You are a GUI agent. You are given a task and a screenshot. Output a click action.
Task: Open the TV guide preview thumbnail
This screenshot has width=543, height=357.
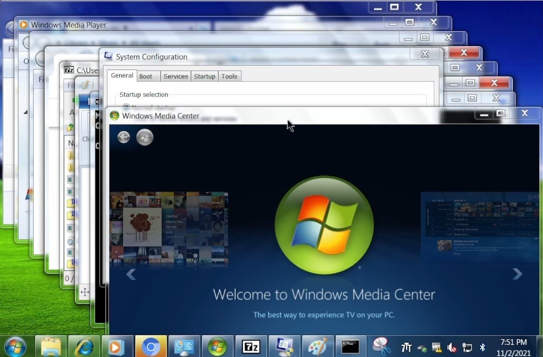pyautogui.click(x=481, y=226)
